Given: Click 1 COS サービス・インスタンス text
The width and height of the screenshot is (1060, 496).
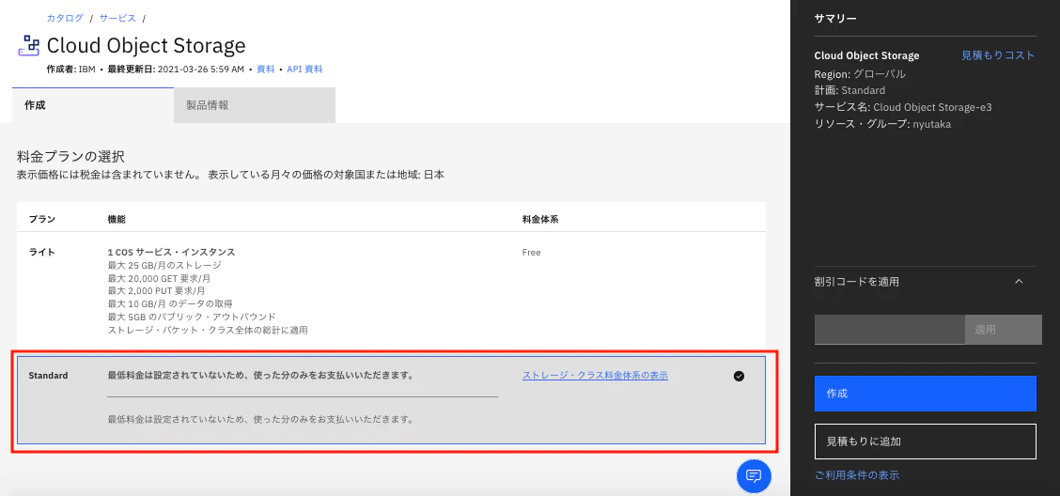Looking at the screenshot, I should (x=172, y=252).
